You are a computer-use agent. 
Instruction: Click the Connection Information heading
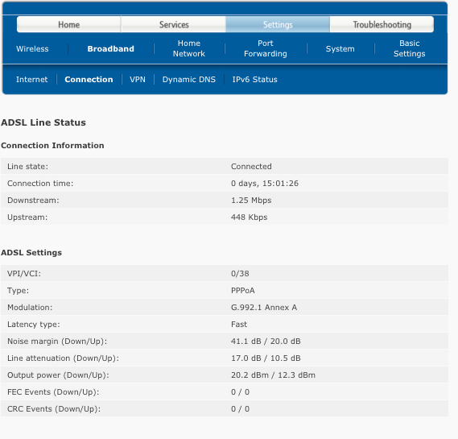[x=52, y=146]
